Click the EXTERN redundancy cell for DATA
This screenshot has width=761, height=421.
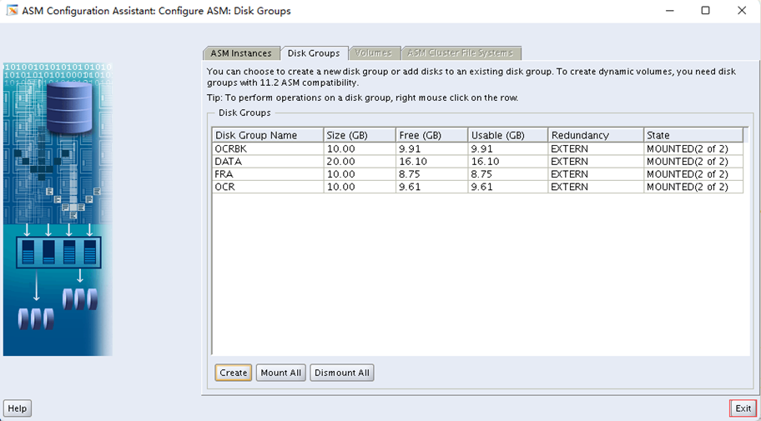tap(596, 162)
